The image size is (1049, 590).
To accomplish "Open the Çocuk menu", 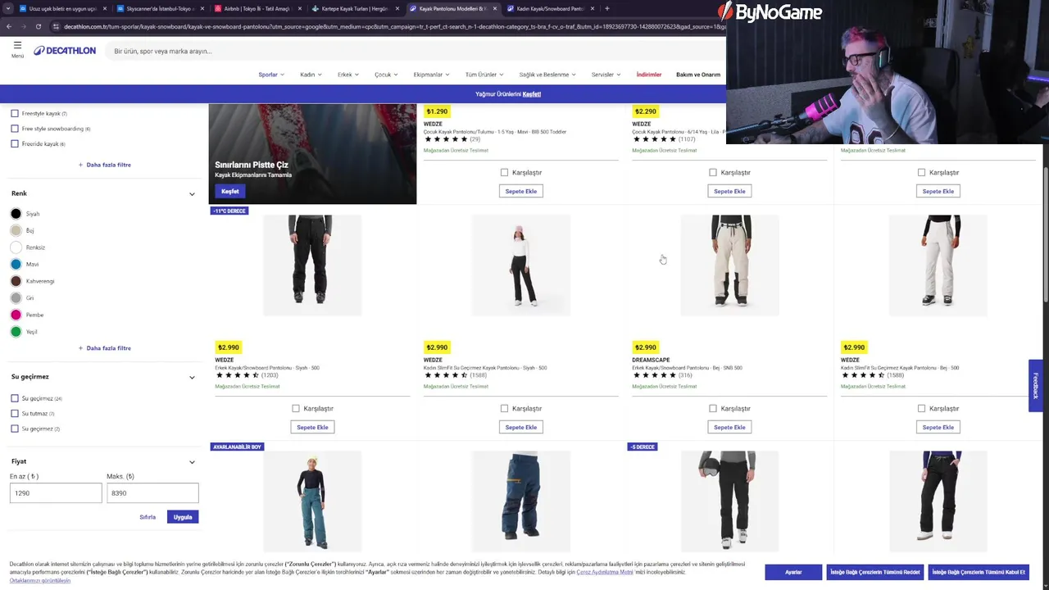I will [x=386, y=75].
